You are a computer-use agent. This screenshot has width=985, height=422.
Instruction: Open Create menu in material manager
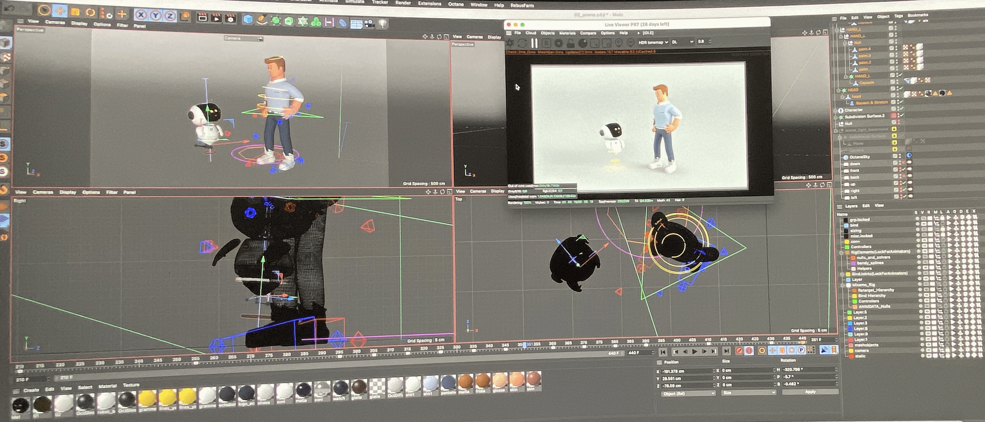[31, 390]
